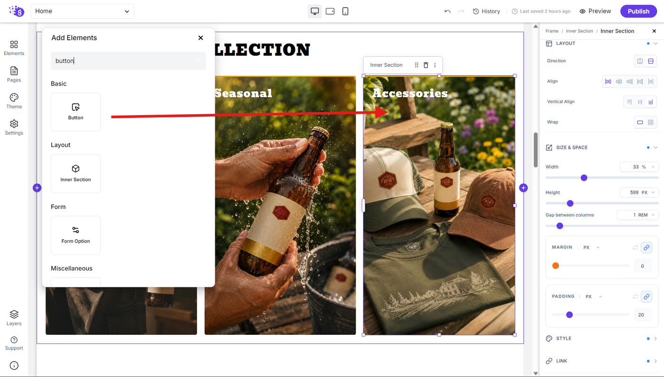Switch to tablet device preview icon

pyautogui.click(x=330, y=11)
